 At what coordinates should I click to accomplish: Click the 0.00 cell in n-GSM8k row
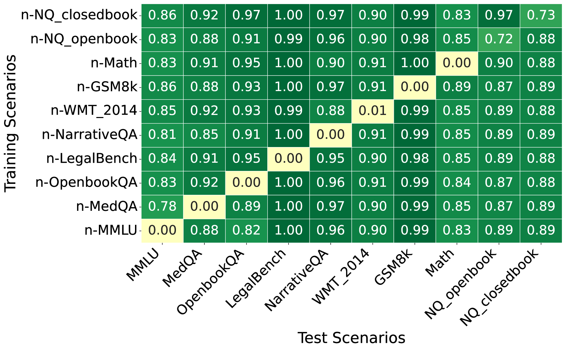coord(415,87)
